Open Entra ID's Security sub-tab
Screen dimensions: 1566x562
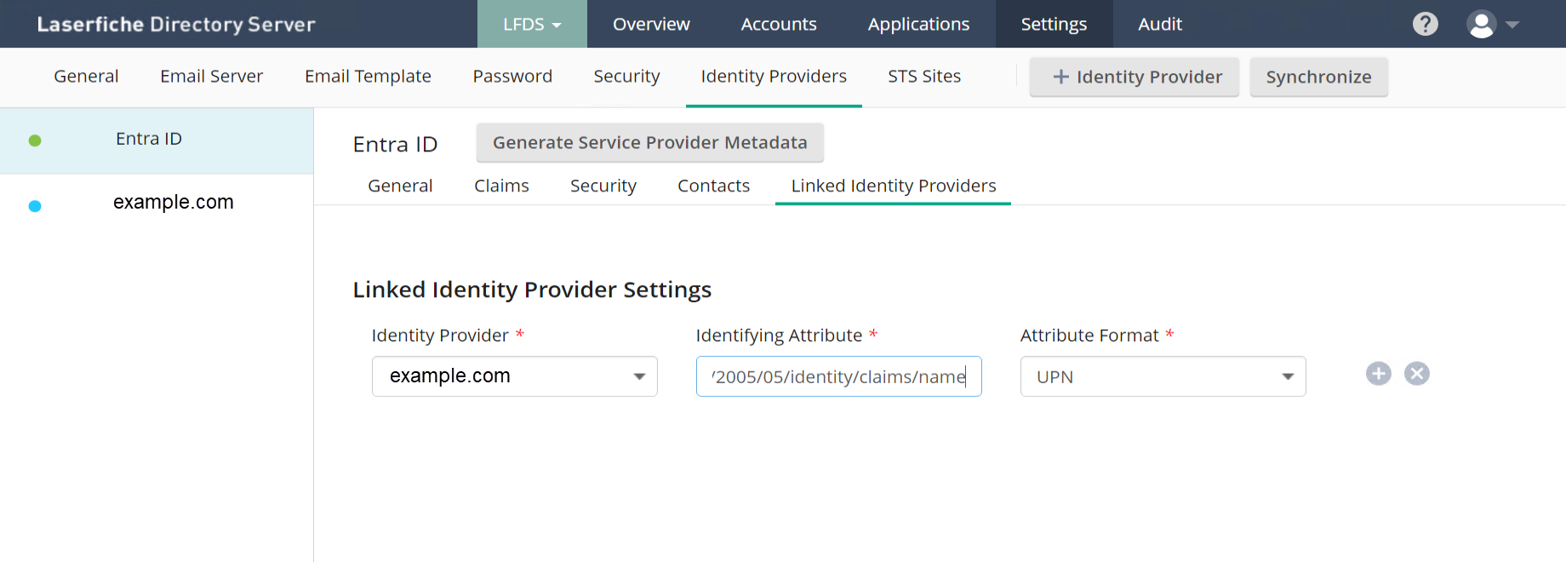[603, 186]
